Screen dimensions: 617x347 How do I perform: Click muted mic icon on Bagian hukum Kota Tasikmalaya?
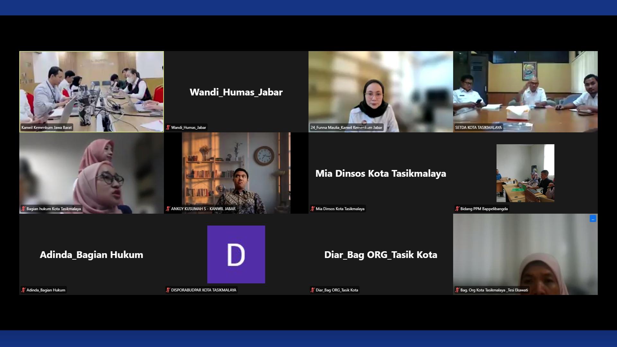click(23, 209)
